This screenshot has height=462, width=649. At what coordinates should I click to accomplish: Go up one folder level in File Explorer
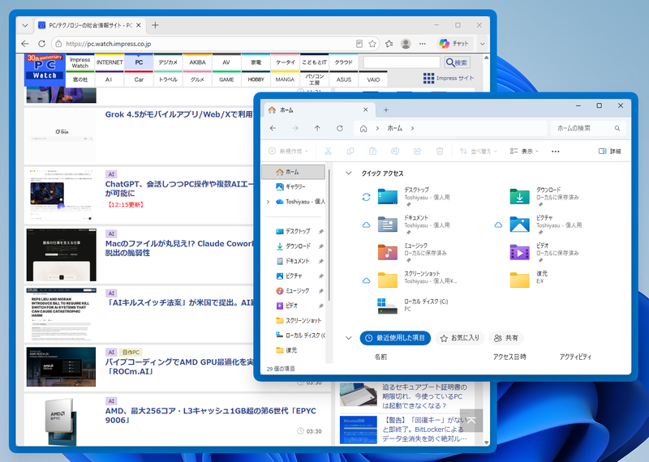coord(317,128)
